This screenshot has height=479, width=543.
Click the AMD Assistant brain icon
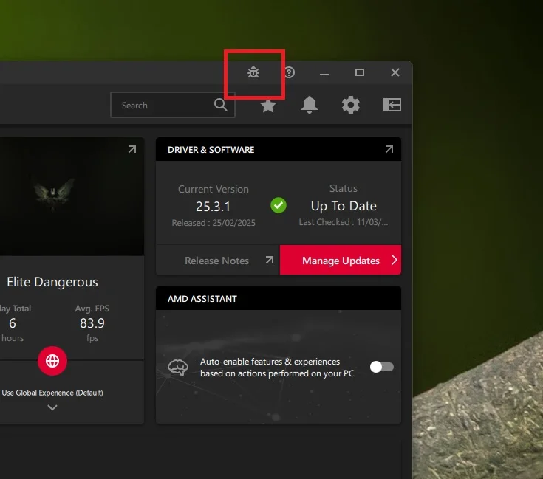point(178,367)
